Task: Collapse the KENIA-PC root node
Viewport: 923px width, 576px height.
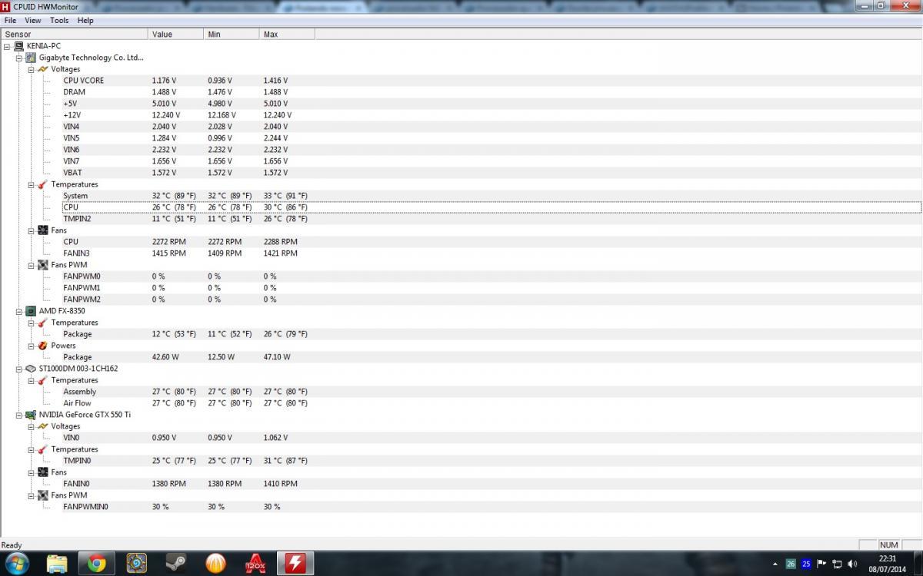Action: (7, 46)
